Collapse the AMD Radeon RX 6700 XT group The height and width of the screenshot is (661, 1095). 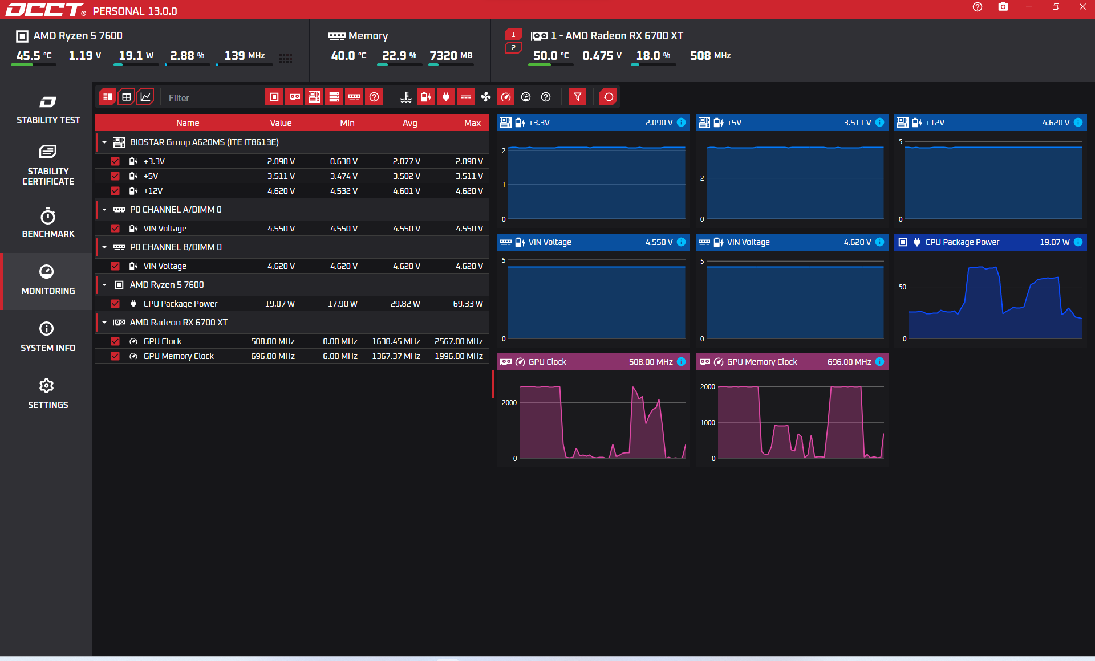pyautogui.click(x=104, y=323)
